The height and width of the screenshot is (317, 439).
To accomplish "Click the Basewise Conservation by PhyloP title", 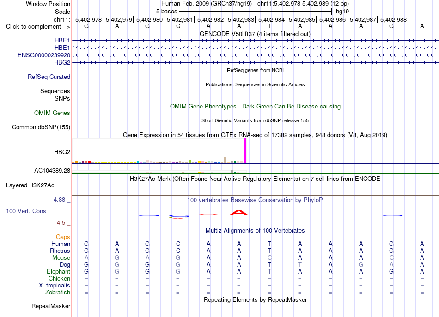I will (x=255, y=200).
